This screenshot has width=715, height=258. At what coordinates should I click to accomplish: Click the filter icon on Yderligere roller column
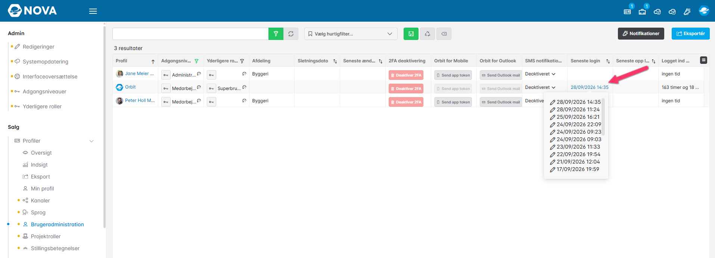(242, 61)
